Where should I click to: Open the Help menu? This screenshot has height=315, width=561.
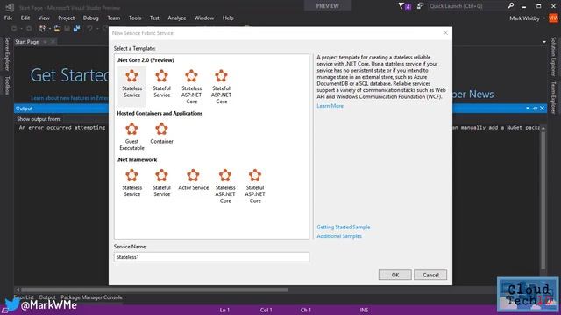[228, 17]
